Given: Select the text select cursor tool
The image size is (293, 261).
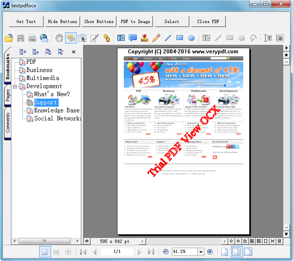Looking at the screenshot, I should point(268,38).
